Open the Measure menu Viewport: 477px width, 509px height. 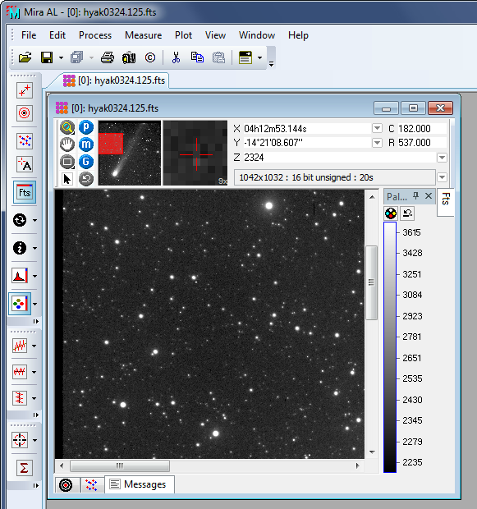(x=143, y=35)
